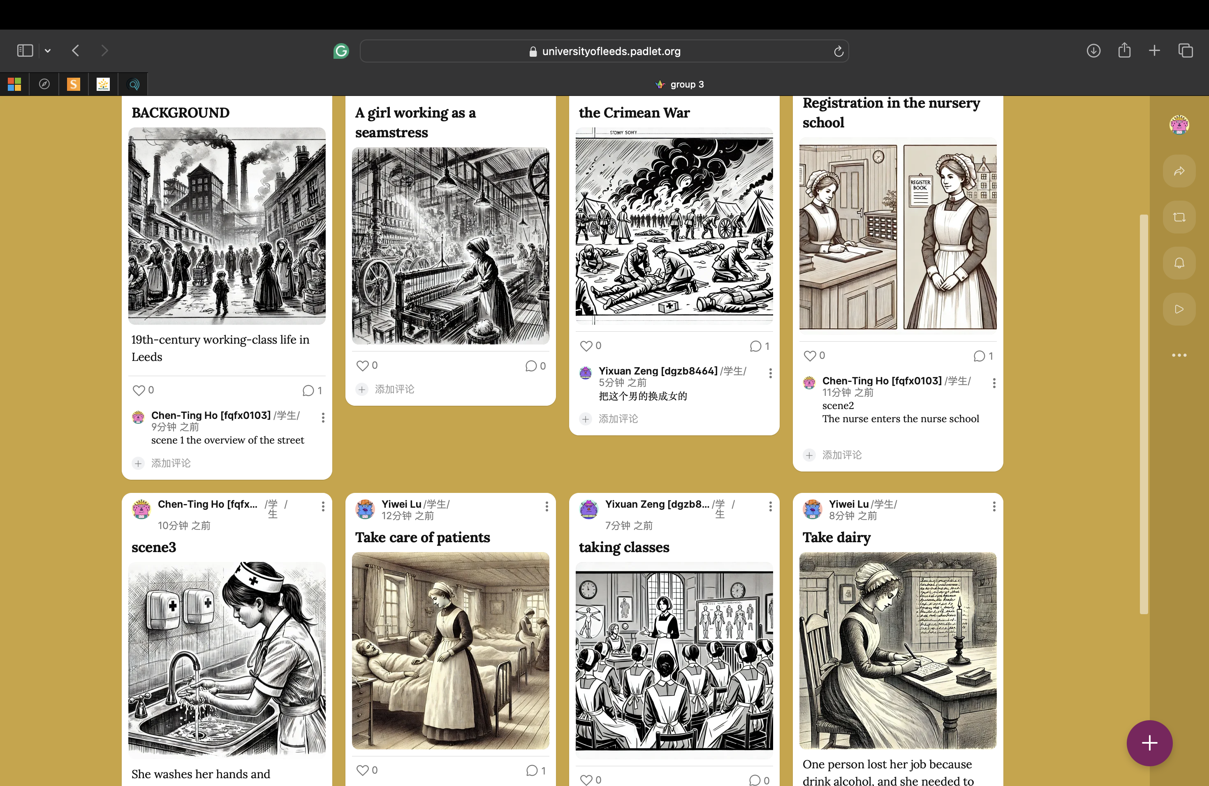Add comment under Registration nursery school post
The width and height of the screenshot is (1209, 786).
(841, 455)
